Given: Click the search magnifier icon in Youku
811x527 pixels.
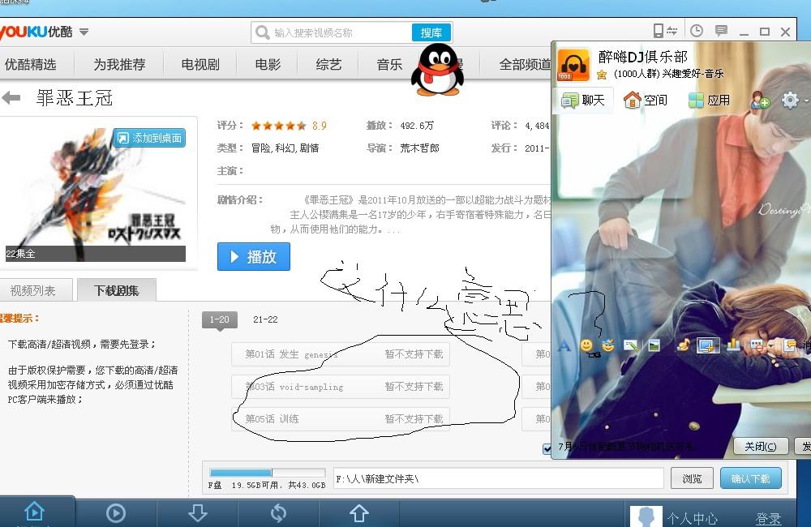Looking at the screenshot, I should 262,32.
